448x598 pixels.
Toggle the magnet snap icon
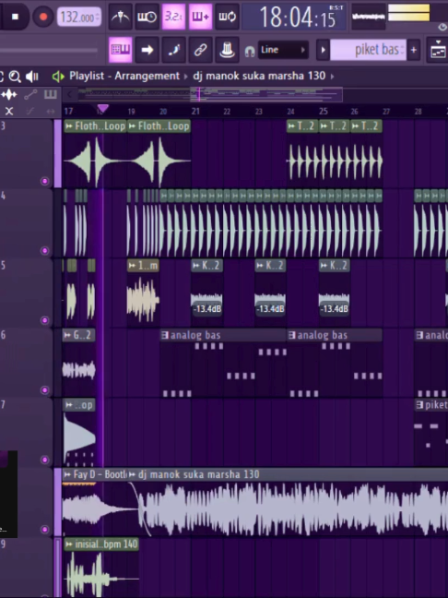pos(250,51)
